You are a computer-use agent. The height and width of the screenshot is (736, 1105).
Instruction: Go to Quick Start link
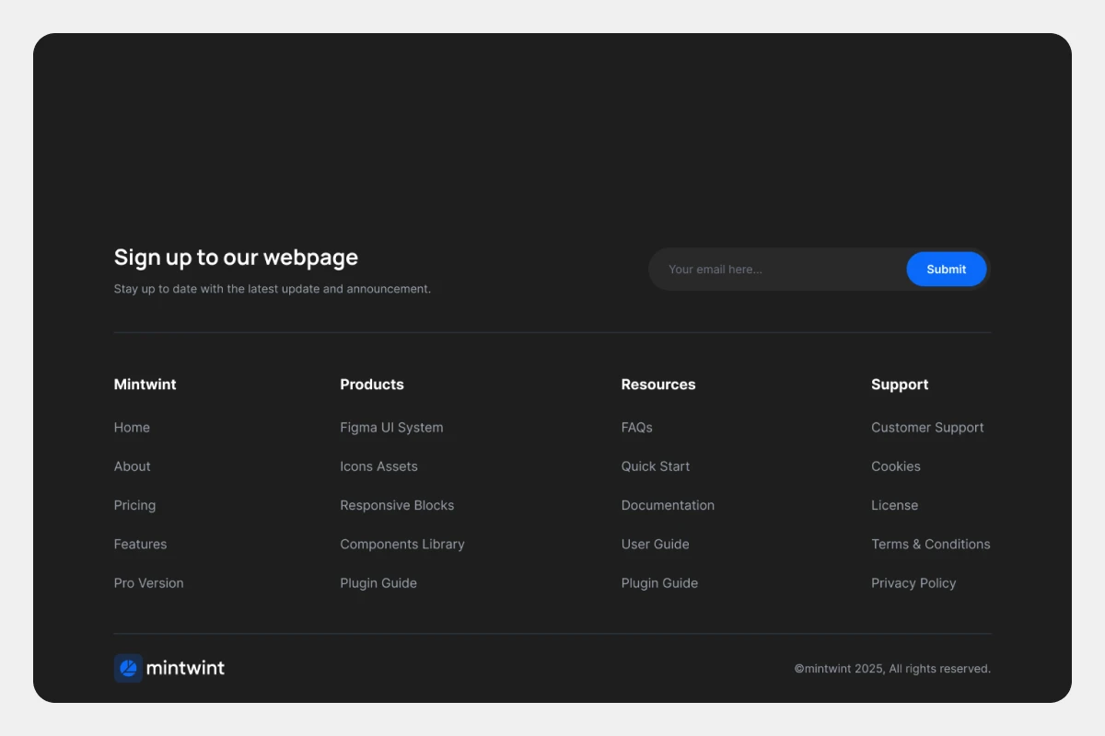click(655, 466)
